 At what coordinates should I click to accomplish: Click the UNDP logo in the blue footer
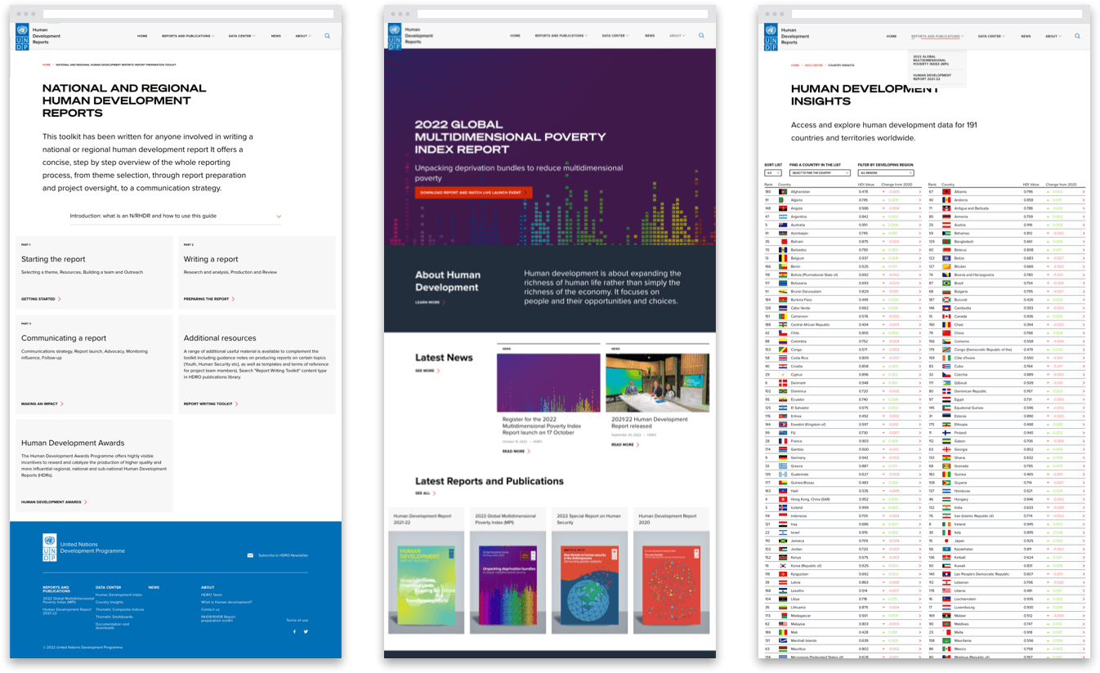[x=49, y=547]
